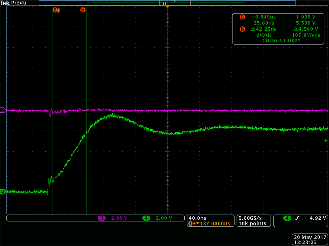
Task: Open the 40.0ns horizontal scale readout
Action: pos(197,218)
